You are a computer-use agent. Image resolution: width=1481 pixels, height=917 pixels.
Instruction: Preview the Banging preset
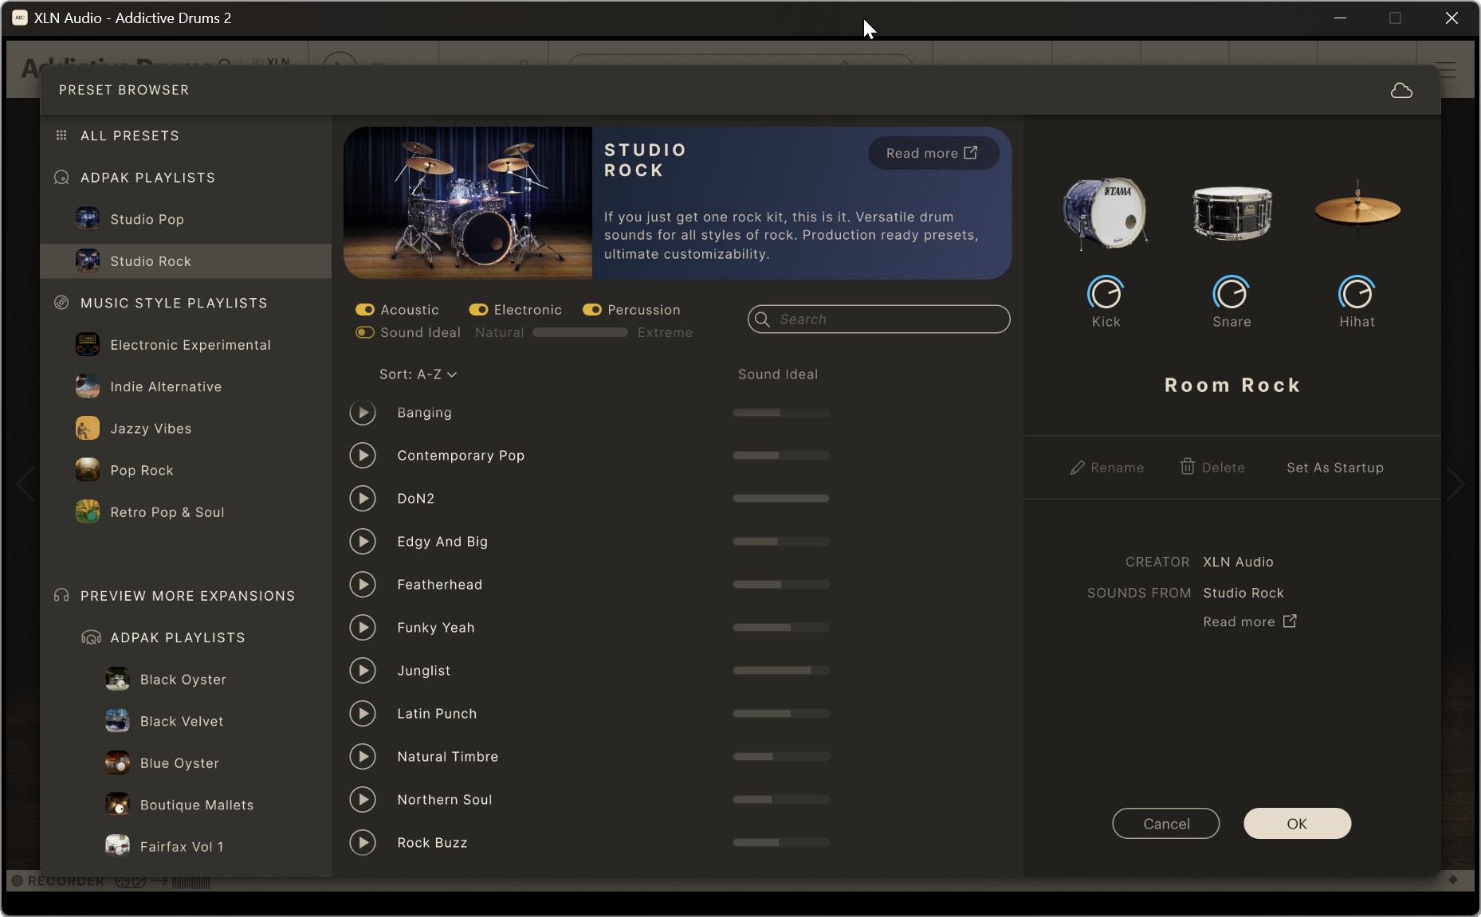click(x=363, y=413)
